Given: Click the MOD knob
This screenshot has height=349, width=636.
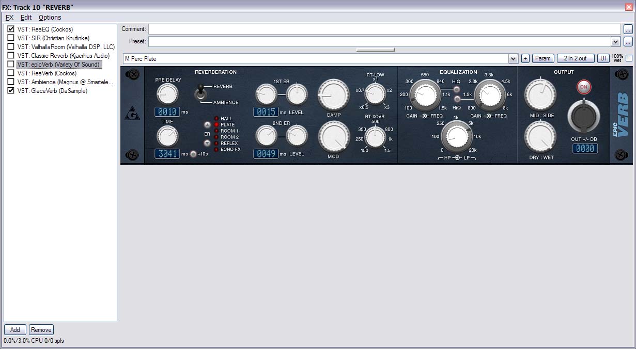Looking at the screenshot, I should [x=334, y=137].
